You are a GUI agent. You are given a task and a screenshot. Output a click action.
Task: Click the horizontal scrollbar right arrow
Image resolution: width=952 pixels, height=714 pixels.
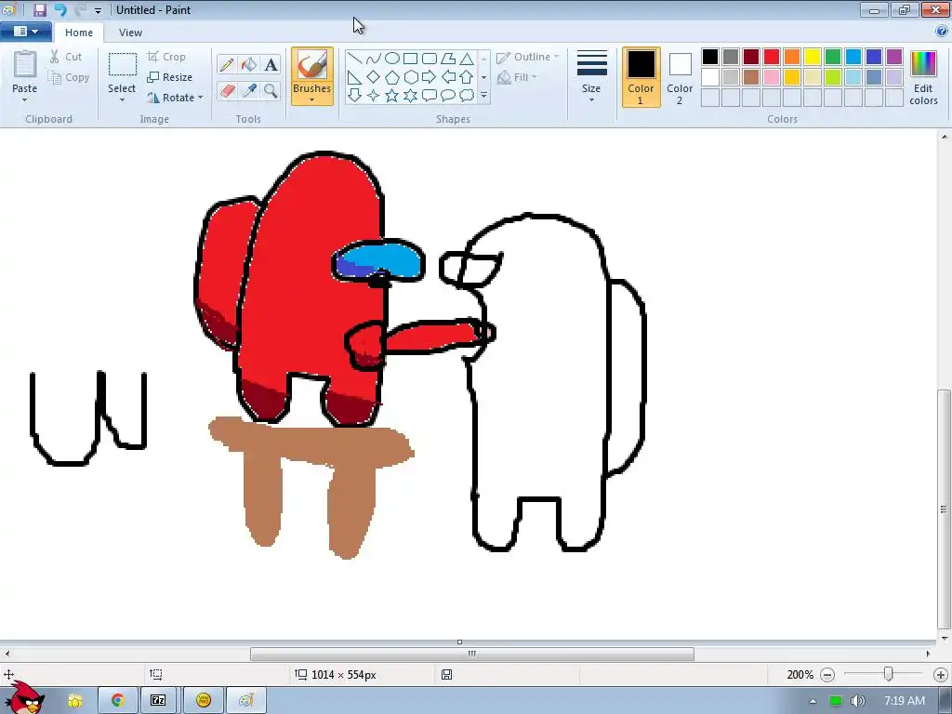pyautogui.click(x=929, y=654)
